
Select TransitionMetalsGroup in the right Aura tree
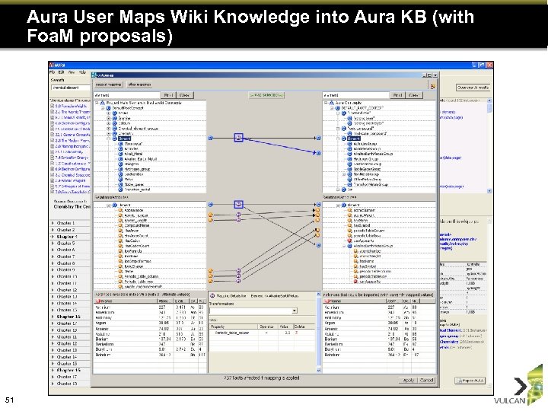371,184
